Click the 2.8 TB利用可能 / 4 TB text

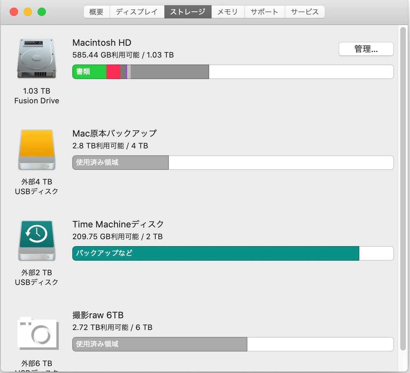[x=110, y=146]
